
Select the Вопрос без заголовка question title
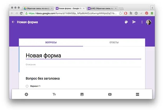(x=43, y=78)
